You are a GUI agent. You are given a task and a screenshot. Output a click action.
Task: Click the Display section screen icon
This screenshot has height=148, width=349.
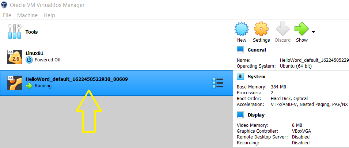coord(240,115)
